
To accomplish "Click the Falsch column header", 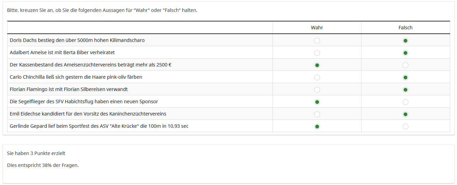I will click(x=405, y=28).
